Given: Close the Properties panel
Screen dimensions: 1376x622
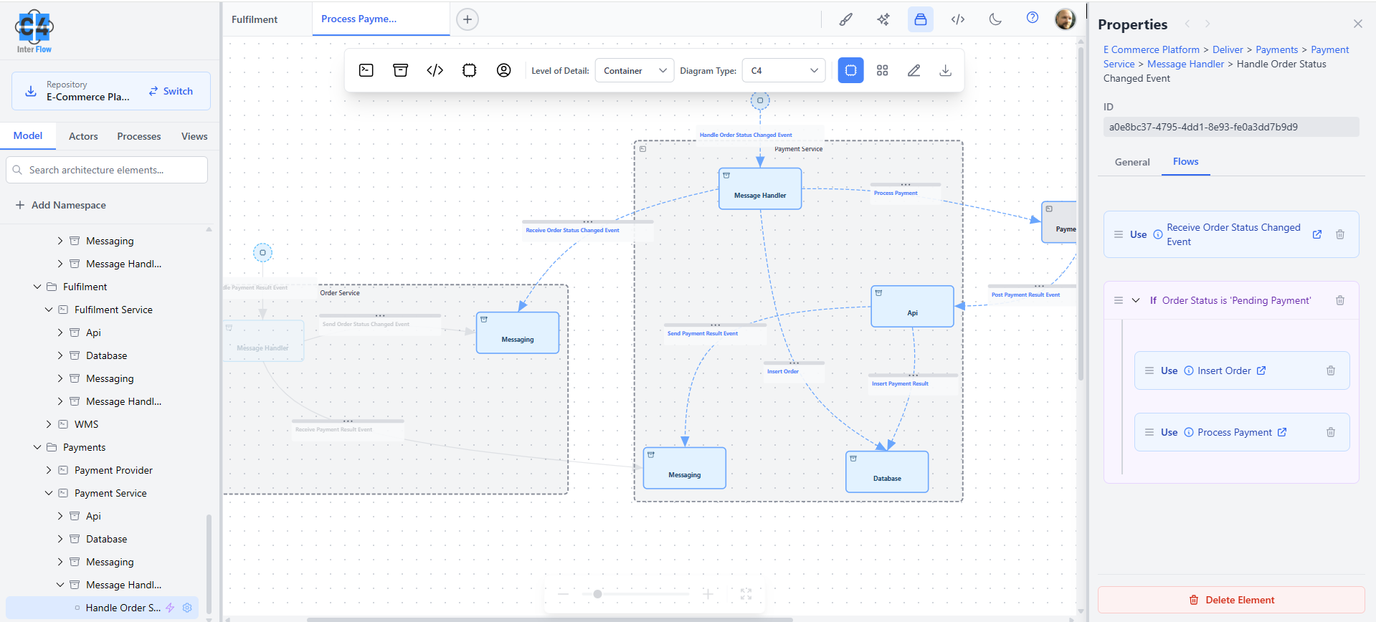Looking at the screenshot, I should coord(1358,24).
